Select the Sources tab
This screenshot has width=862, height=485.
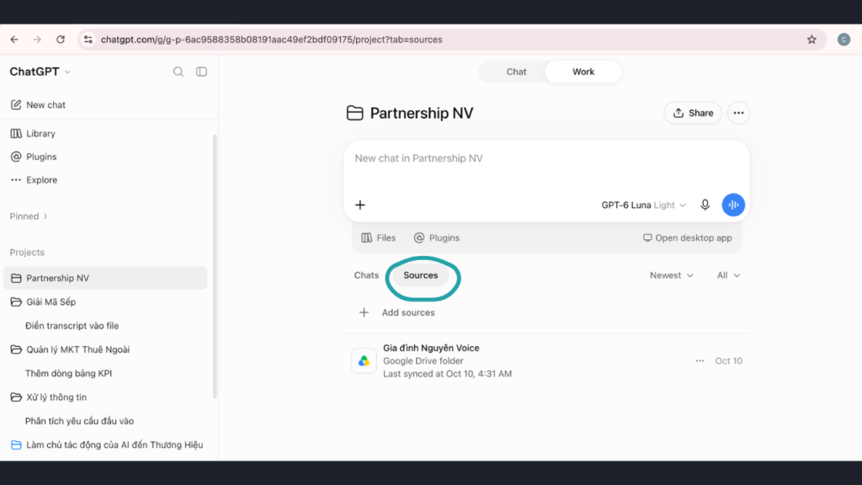[421, 275]
